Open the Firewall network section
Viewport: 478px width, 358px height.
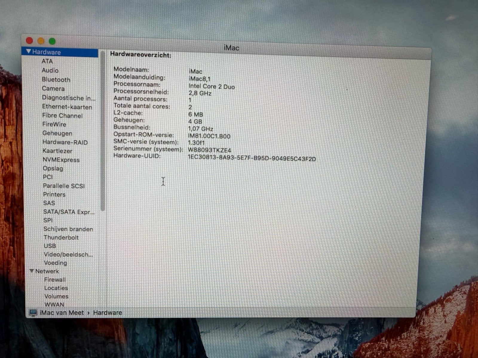55,280
